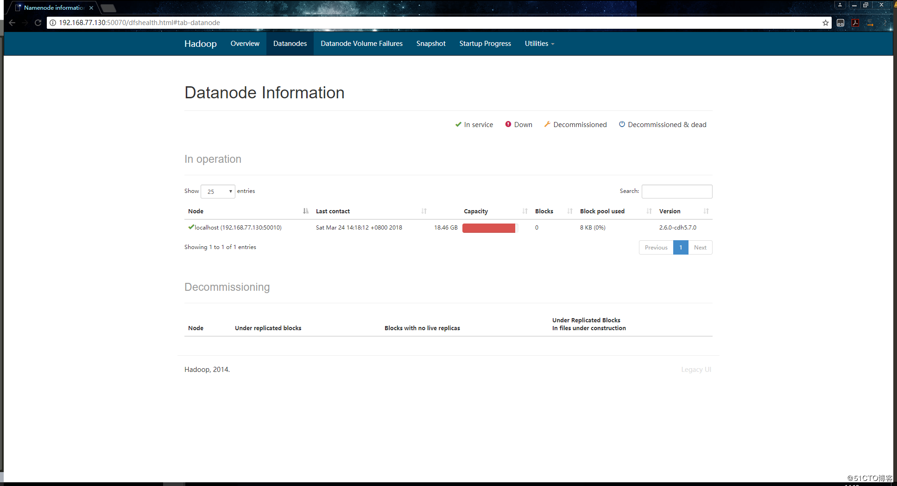The image size is (897, 486).
Task: Reload the page with refresh icon
Action: pos(38,23)
